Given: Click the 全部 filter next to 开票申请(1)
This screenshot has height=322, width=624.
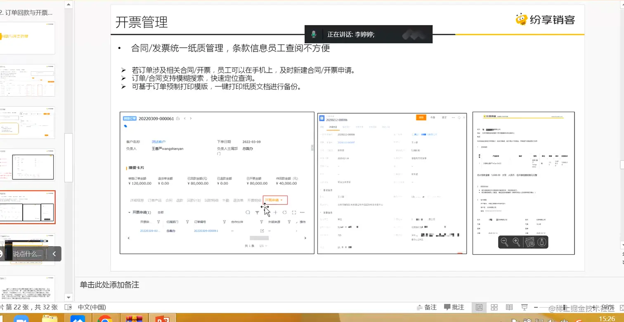Looking at the screenshot, I should click(x=160, y=212).
